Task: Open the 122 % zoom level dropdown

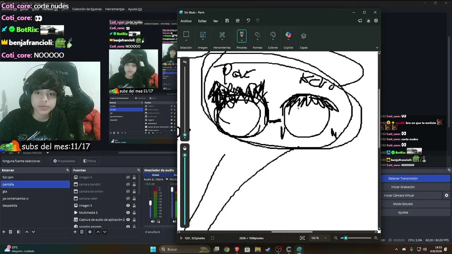Action: click(325, 238)
